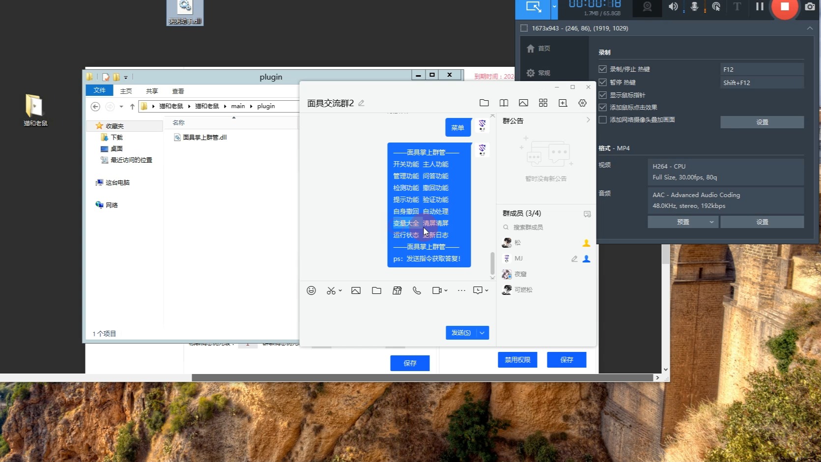Start a voice call with the phone icon
Screen dimensions: 821x462
click(x=417, y=290)
